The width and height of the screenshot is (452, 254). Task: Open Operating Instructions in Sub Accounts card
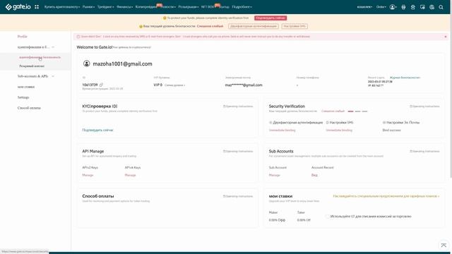point(424,151)
